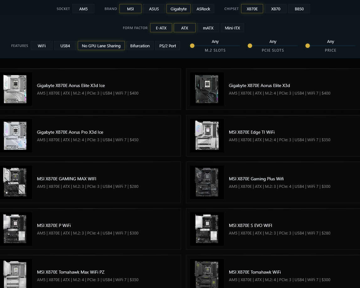Deselect the MSI brand filter
Viewport: 360px width, 288px height.
pos(130,9)
